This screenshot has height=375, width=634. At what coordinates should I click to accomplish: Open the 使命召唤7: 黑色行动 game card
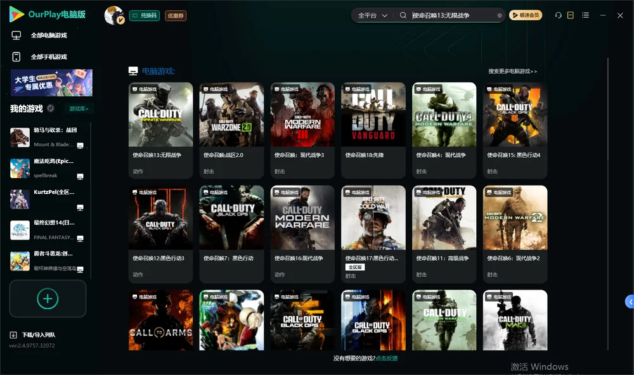click(x=231, y=234)
